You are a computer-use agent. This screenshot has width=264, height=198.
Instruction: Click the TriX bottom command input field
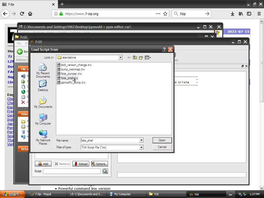click(x=182, y=175)
